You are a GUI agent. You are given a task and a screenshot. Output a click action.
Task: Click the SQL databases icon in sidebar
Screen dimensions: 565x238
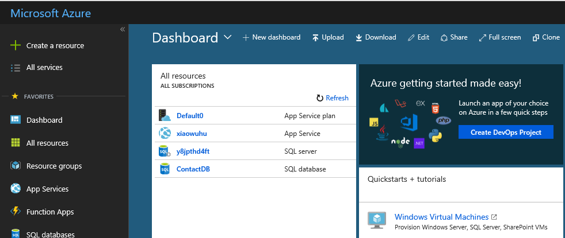(16, 233)
